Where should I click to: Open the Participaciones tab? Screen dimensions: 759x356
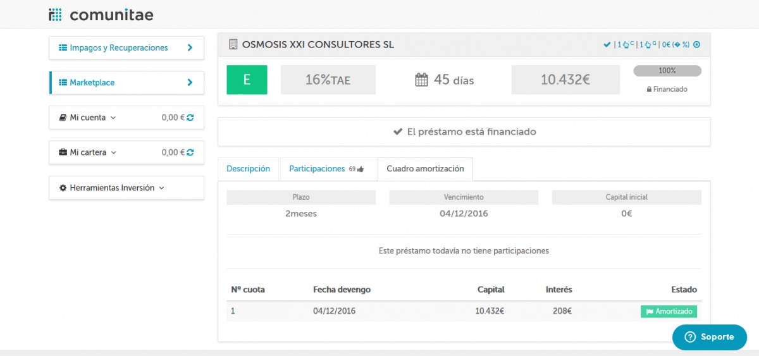tap(317, 169)
